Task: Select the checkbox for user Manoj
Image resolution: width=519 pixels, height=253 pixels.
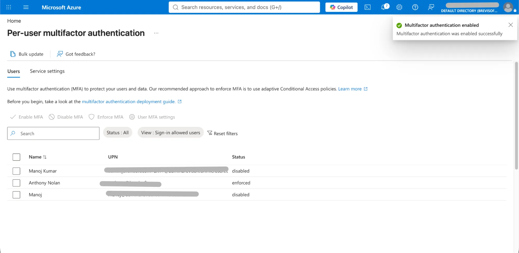Action: tap(16, 195)
